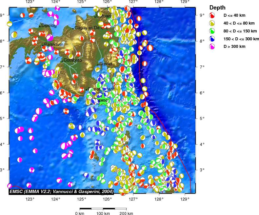Viewport: 259px width, 215px height.
Task: Select the Cagayan De Oro city label
Action: coord(91,28)
